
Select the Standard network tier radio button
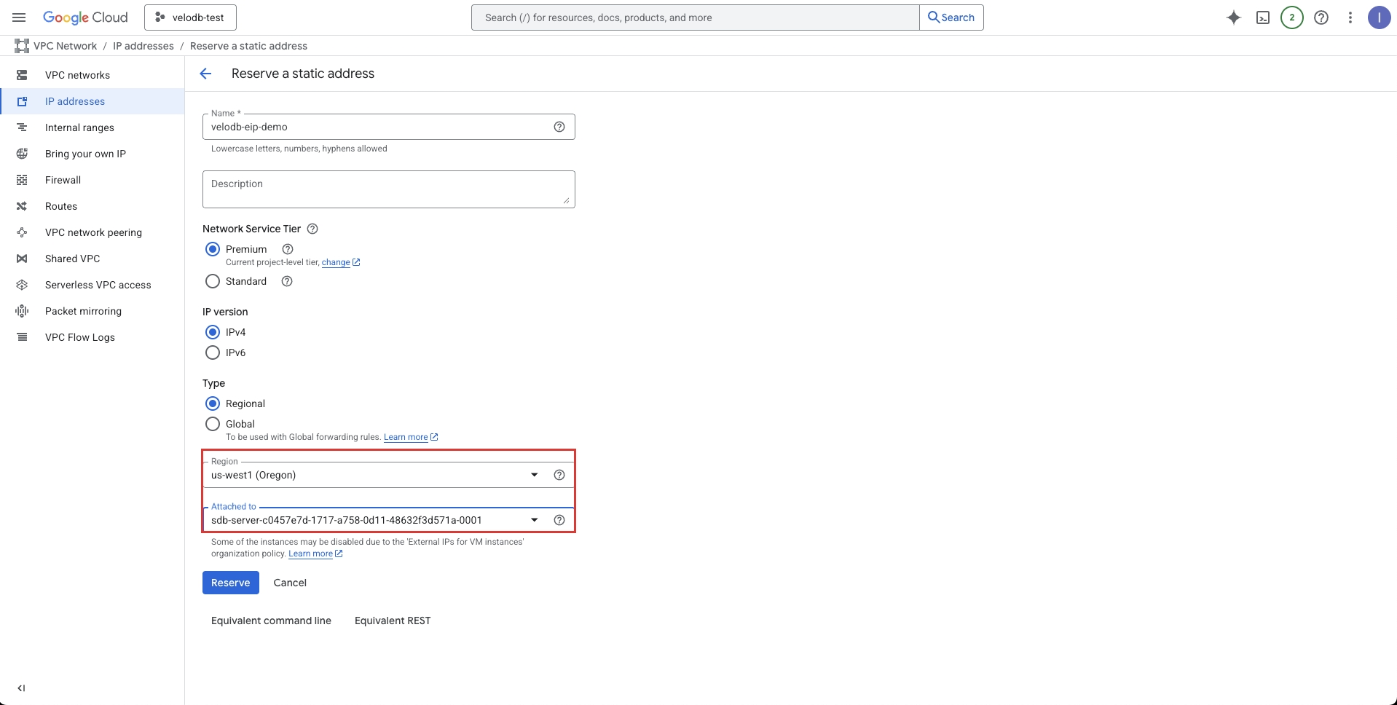[213, 281]
